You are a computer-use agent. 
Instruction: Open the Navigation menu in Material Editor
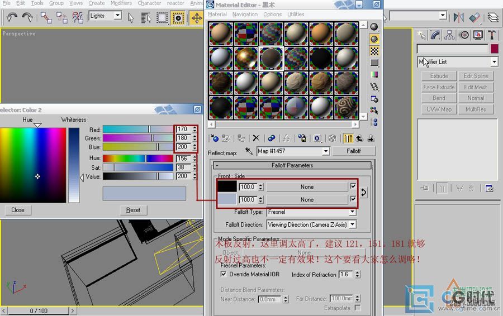[245, 15]
